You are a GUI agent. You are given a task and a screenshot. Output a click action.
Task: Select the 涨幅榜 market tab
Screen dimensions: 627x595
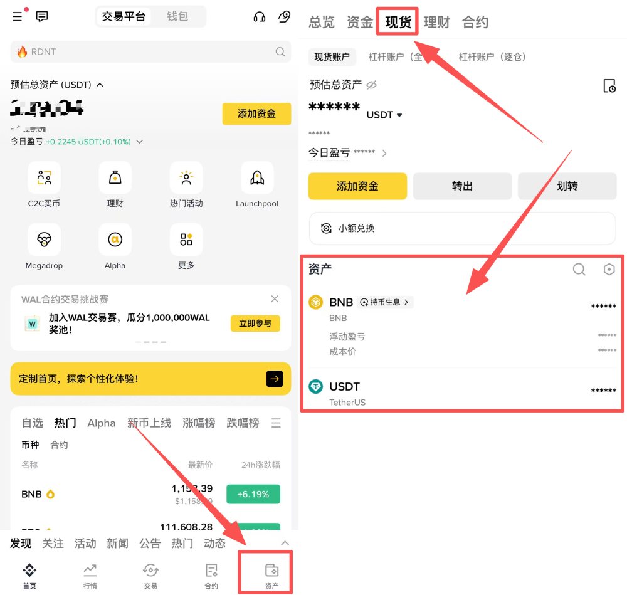pos(199,423)
